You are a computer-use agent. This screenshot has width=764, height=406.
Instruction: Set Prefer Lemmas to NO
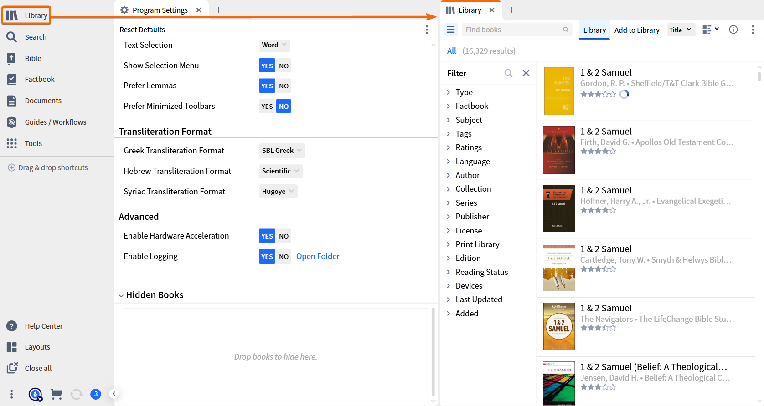(x=284, y=86)
